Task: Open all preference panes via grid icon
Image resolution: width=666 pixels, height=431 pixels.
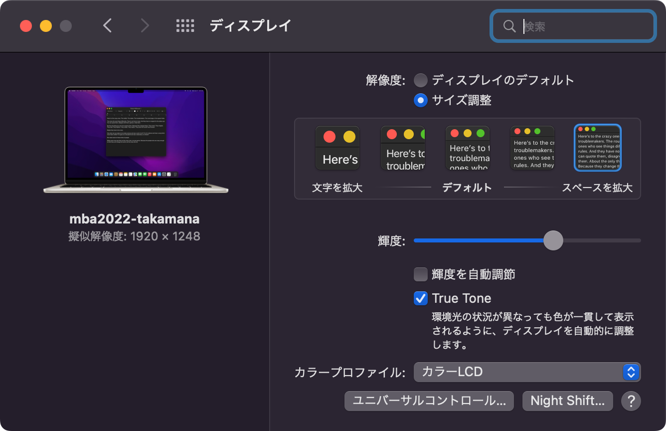Action: [185, 25]
